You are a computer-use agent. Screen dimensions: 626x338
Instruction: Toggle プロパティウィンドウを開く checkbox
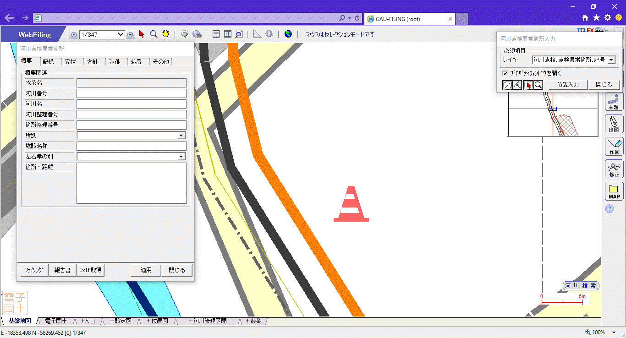click(505, 73)
